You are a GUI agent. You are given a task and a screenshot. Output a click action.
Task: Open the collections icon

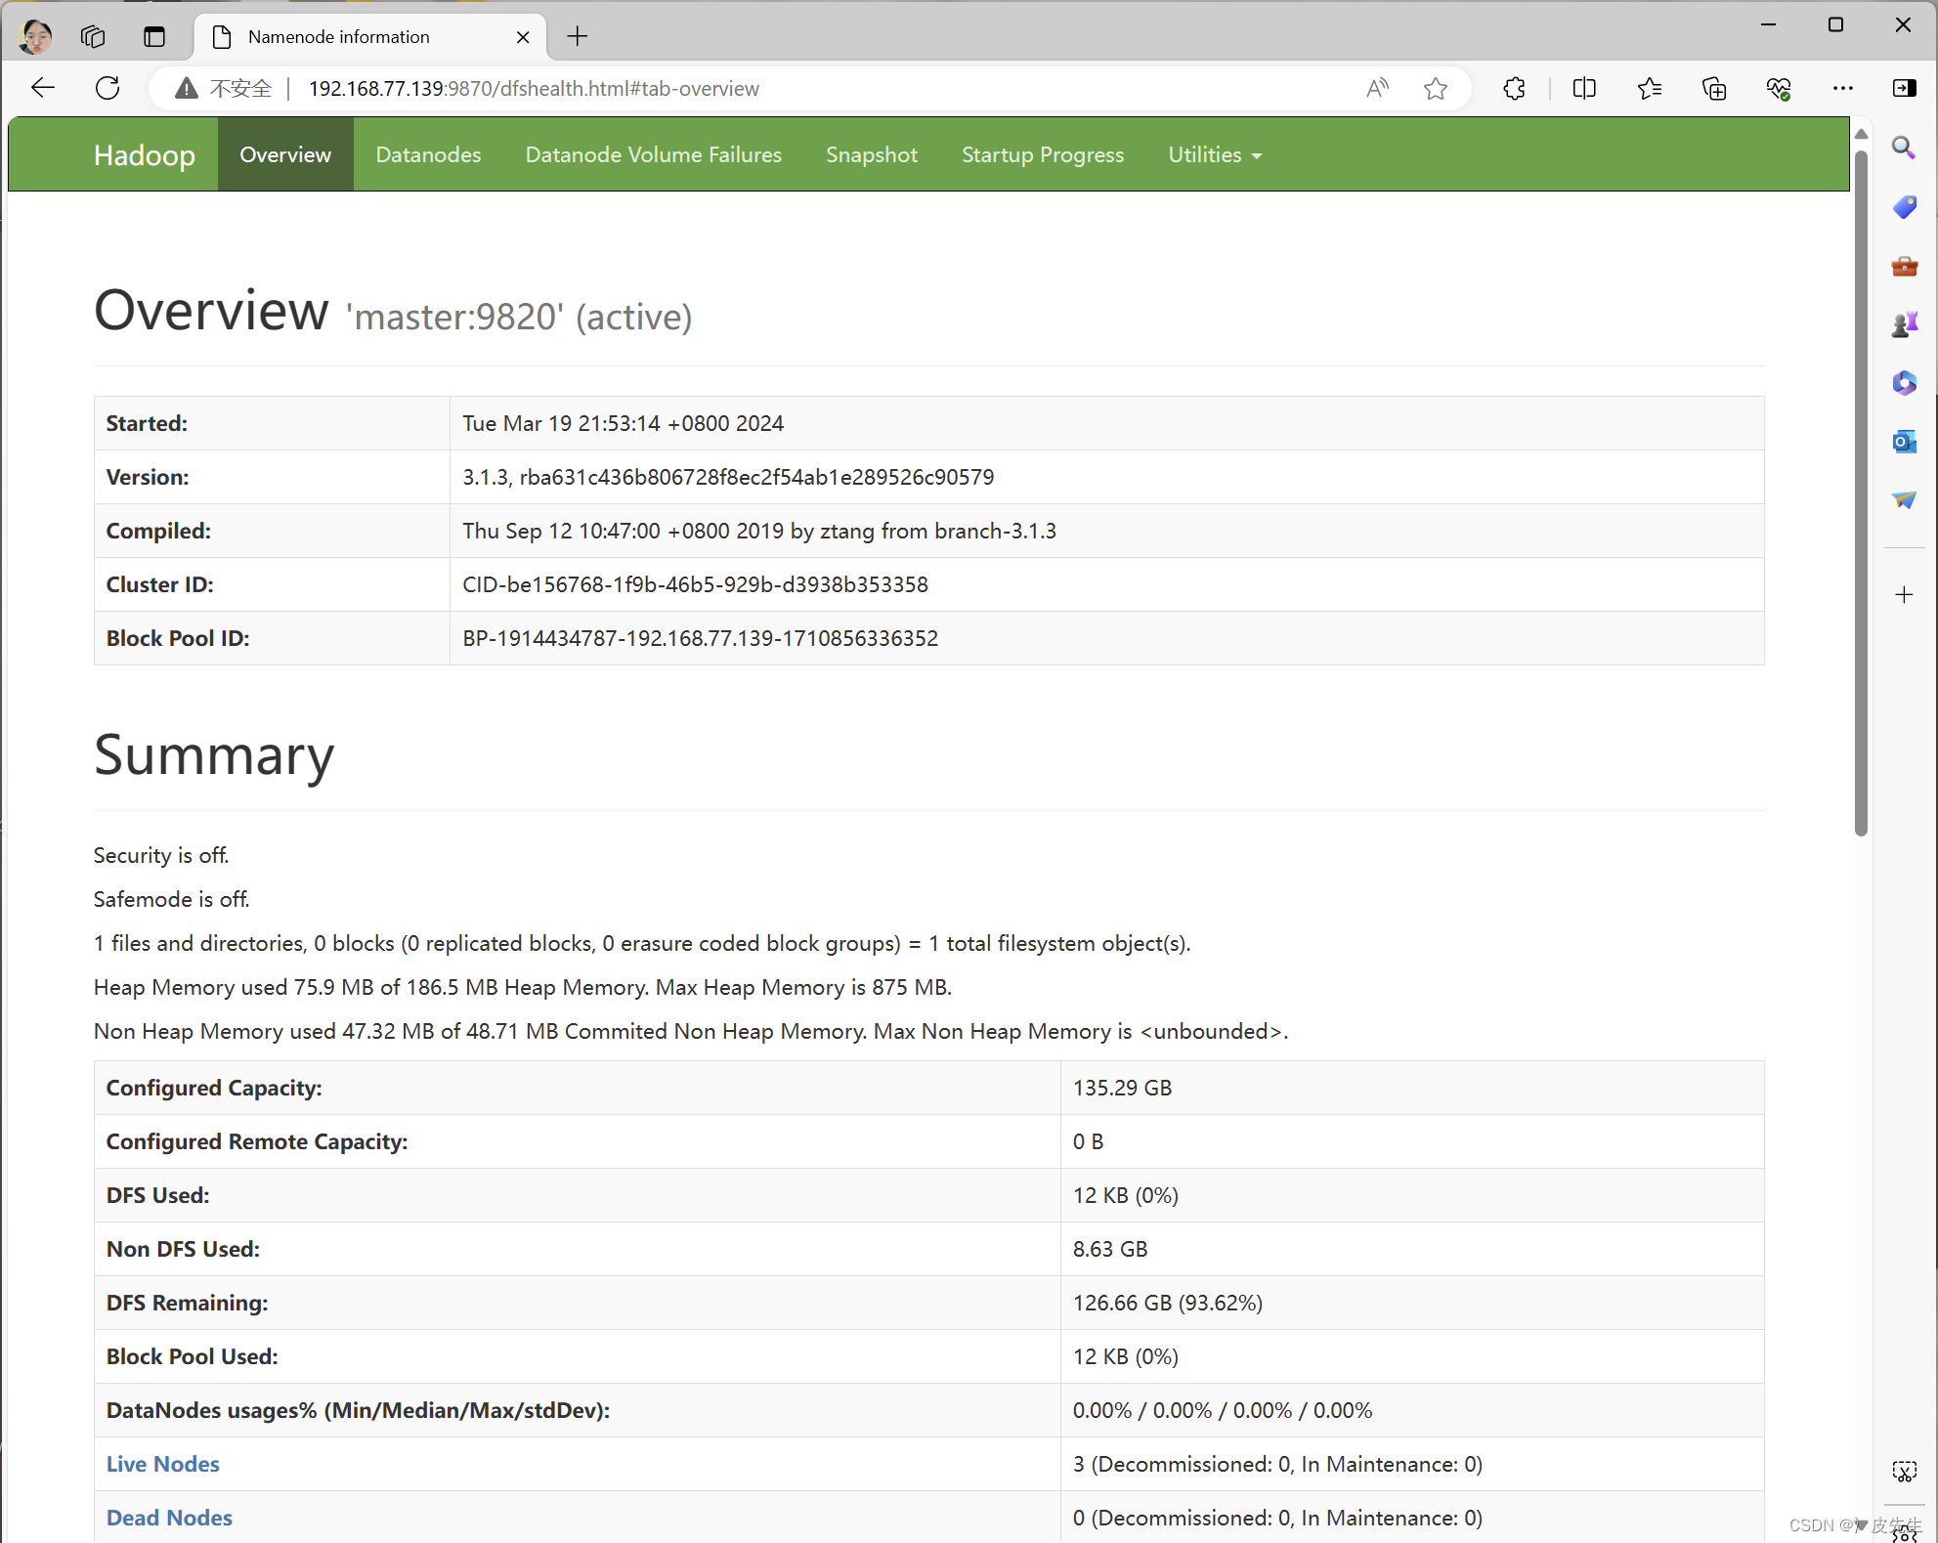[1714, 89]
